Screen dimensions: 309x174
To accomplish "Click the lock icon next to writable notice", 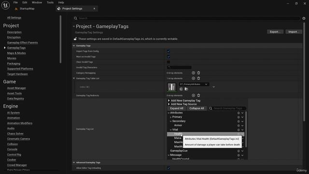I will 75,39.
